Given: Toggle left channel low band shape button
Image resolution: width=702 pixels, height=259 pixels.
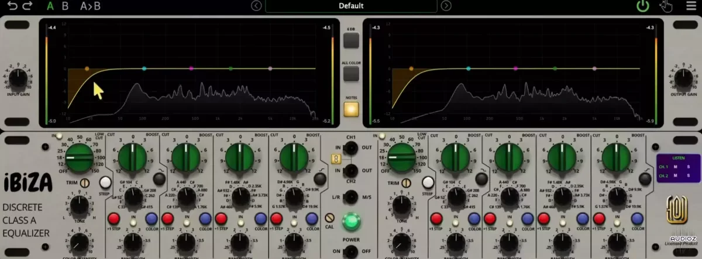Looking at the screenshot, I should click(x=159, y=179).
